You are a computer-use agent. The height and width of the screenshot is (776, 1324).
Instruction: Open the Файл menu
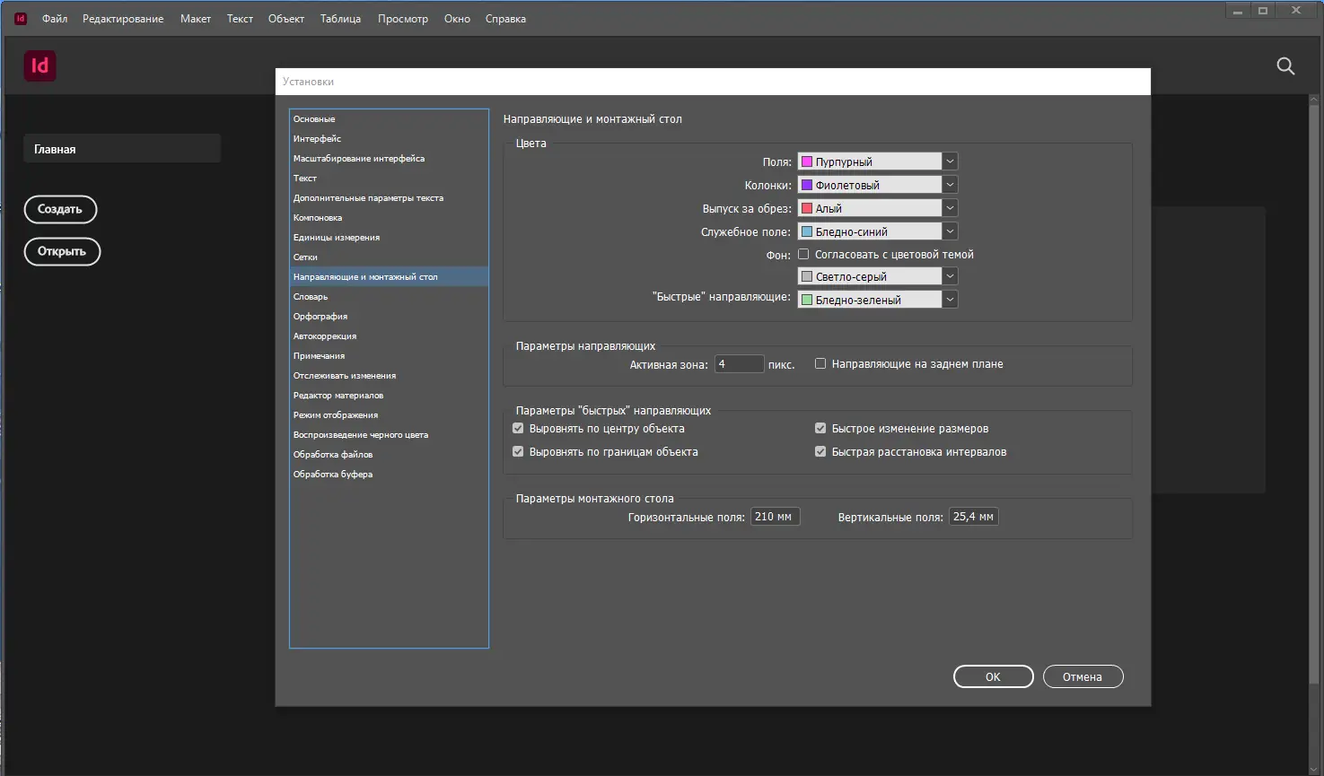[x=55, y=19]
